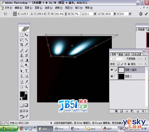Toggle lock transparent pixels
149x132 pixels.
[x=118, y=64]
